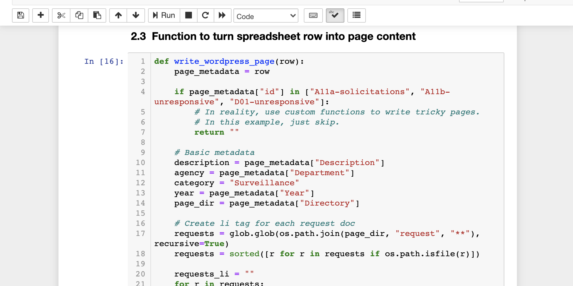Click the "Surveillance" string on line 12
This screenshot has height=286, width=573.
click(264, 183)
